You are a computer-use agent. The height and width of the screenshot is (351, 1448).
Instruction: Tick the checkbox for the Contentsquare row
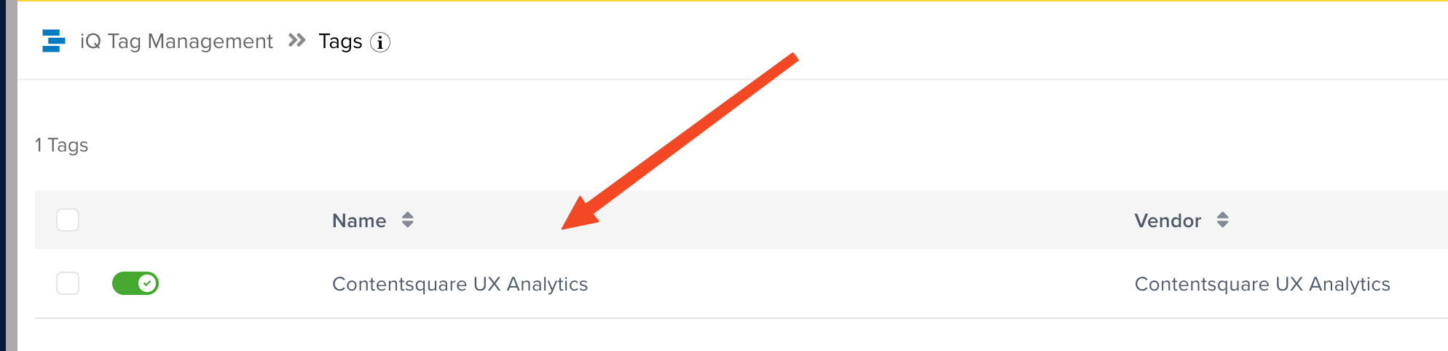coord(68,283)
